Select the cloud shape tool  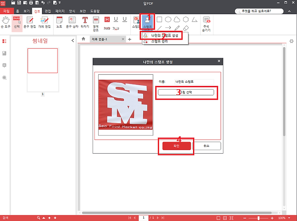click(177, 19)
